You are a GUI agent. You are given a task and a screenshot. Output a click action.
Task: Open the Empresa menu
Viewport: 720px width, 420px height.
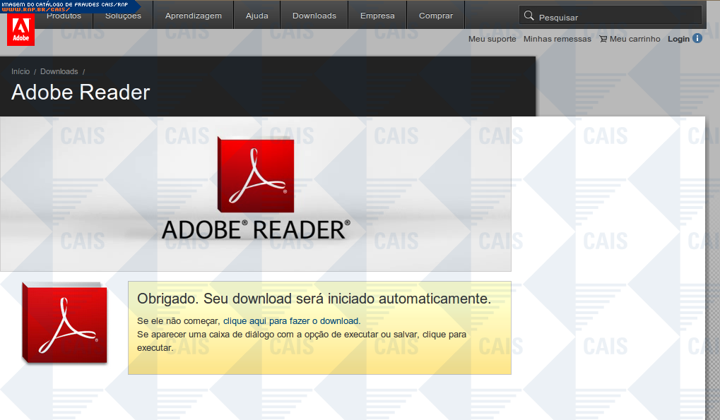pyautogui.click(x=377, y=16)
